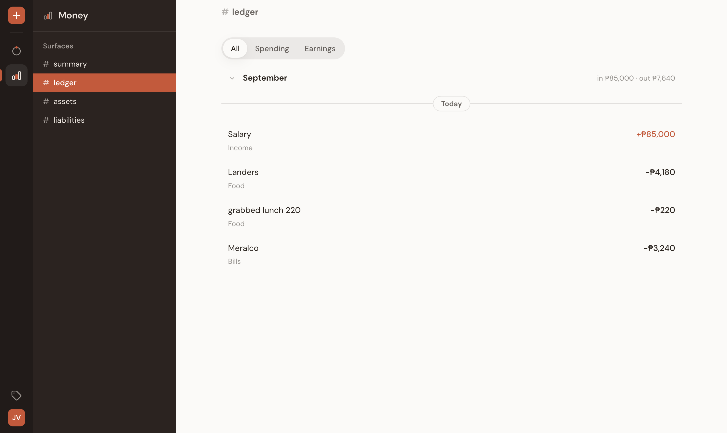Click the September month heading

coord(265,78)
